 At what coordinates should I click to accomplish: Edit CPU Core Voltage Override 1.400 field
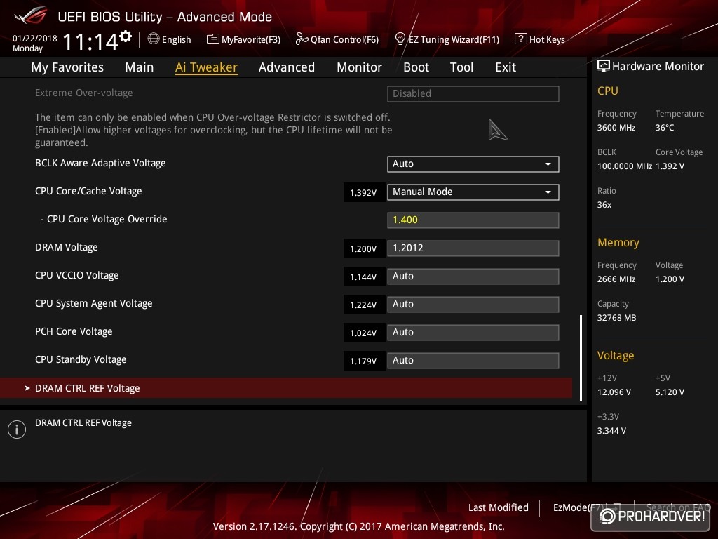tap(473, 220)
